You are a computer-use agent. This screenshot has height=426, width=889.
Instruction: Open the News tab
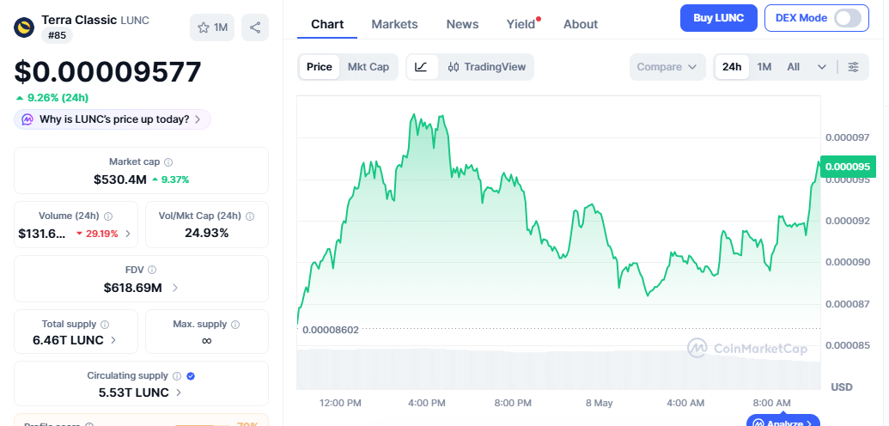(x=462, y=24)
